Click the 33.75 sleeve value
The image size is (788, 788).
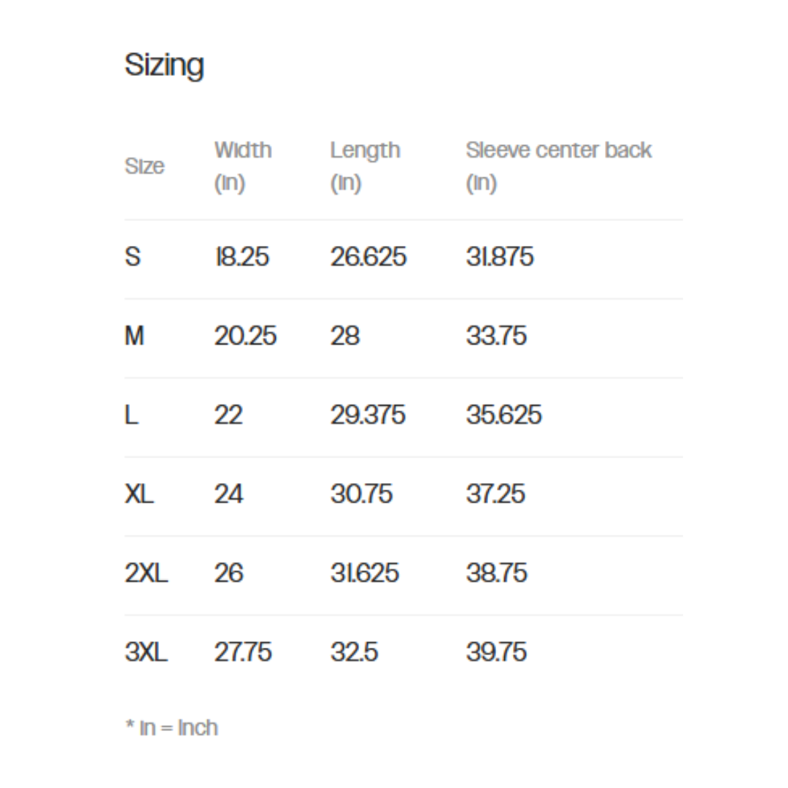(496, 335)
